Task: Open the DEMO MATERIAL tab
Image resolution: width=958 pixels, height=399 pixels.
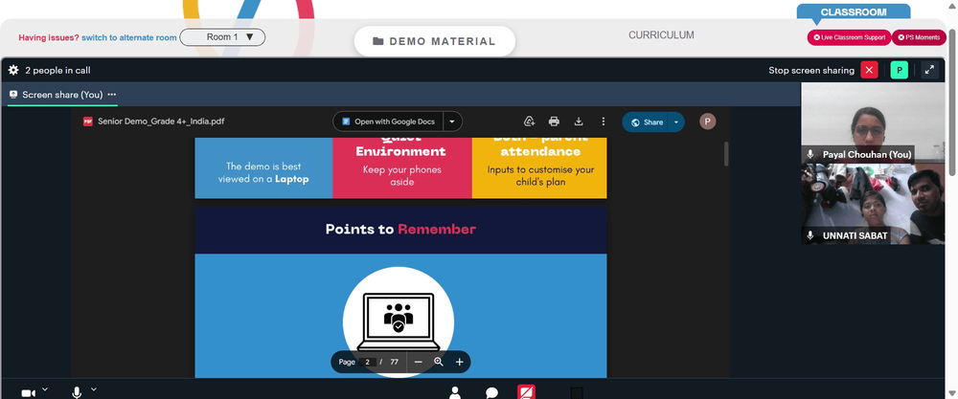Action: (x=434, y=41)
